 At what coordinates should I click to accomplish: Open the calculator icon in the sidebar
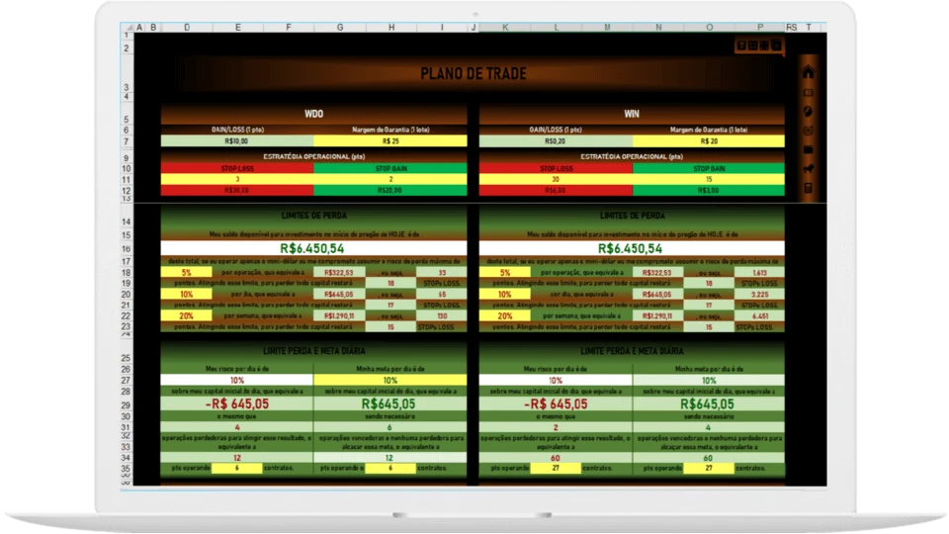coord(808,188)
